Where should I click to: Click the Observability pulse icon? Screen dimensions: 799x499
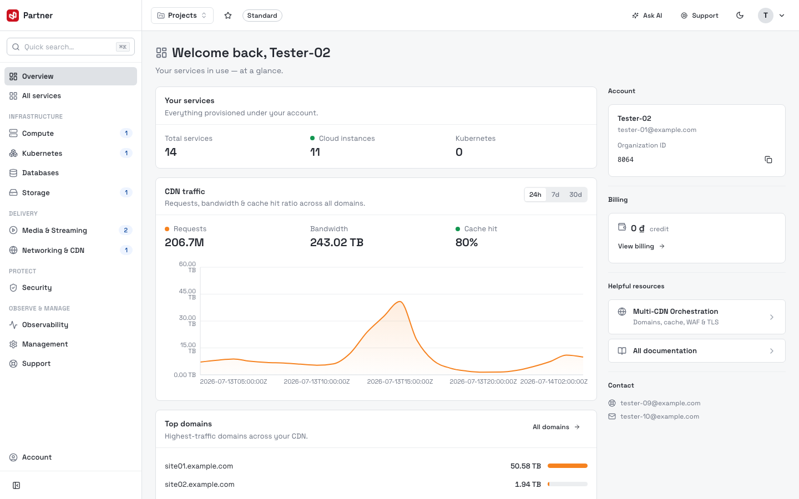pyautogui.click(x=13, y=325)
